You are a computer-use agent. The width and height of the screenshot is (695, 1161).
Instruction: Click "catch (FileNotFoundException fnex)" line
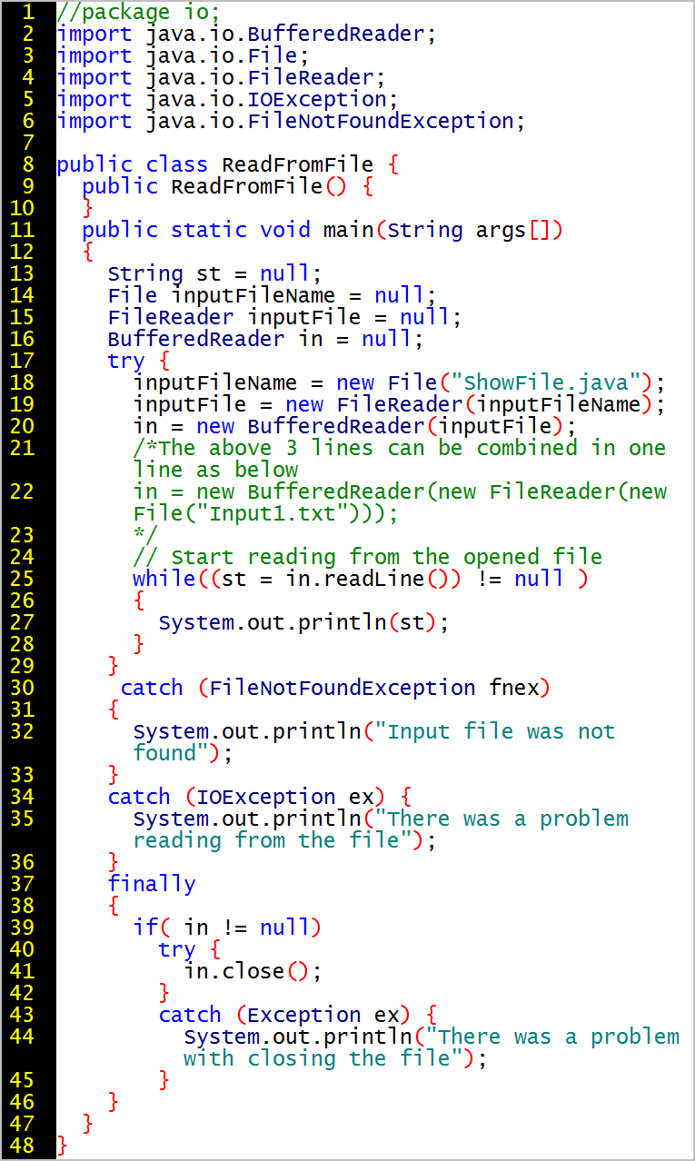tap(335, 689)
